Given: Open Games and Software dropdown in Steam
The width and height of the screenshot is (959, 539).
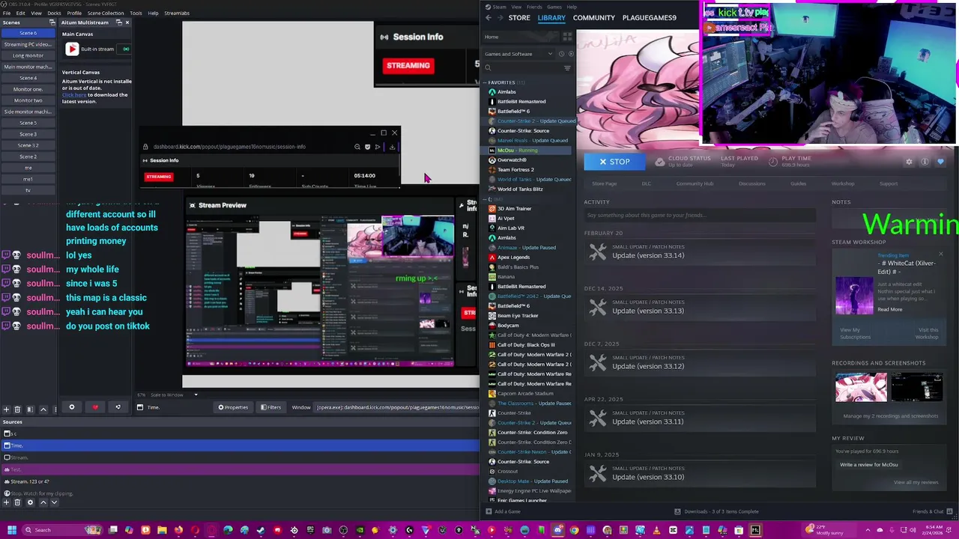Looking at the screenshot, I should coord(518,54).
